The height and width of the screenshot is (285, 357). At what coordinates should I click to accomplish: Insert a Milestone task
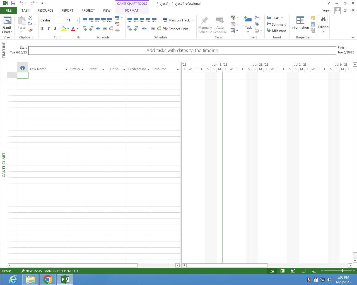point(277,31)
